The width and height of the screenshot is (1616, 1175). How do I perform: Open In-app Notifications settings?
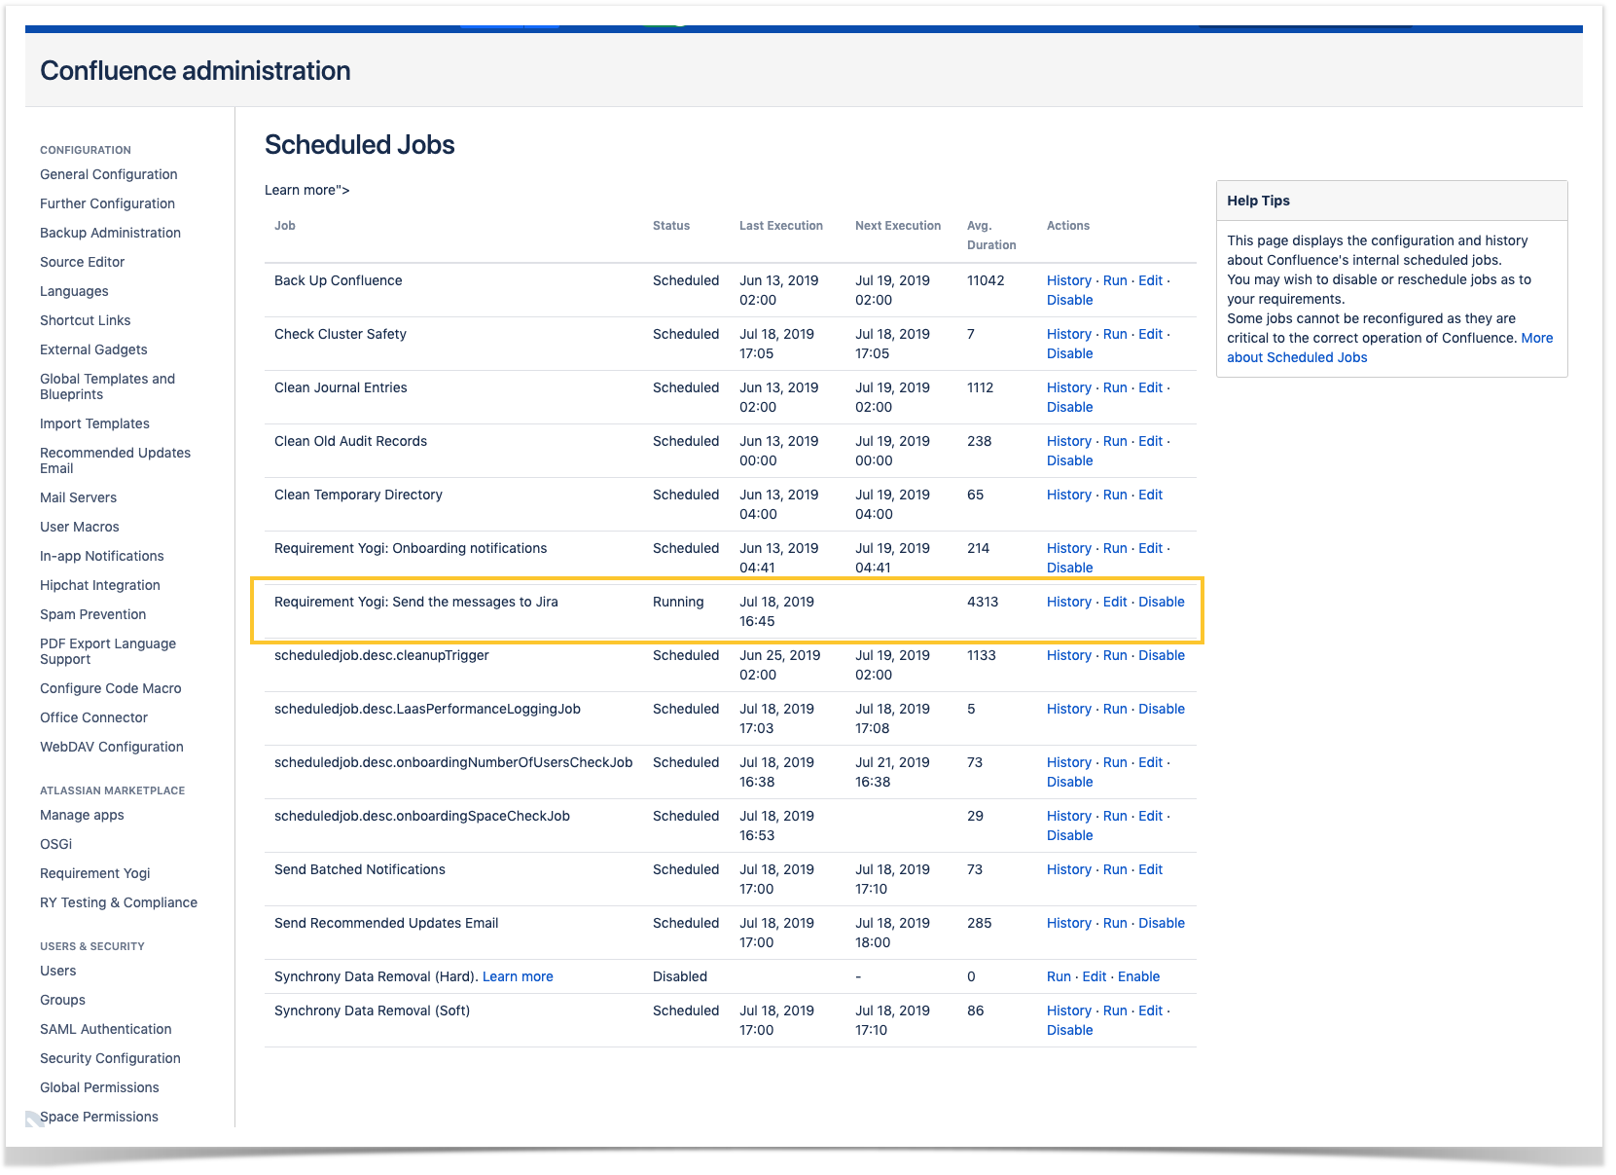(x=101, y=556)
